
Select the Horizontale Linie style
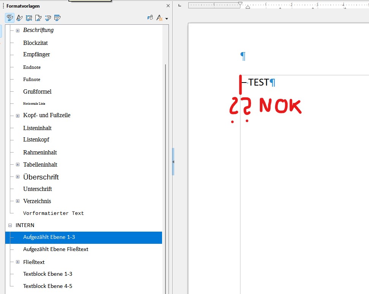(34, 103)
